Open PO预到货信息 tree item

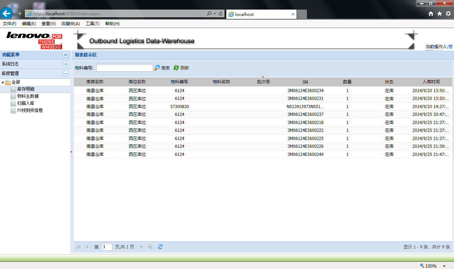(30, 110)
